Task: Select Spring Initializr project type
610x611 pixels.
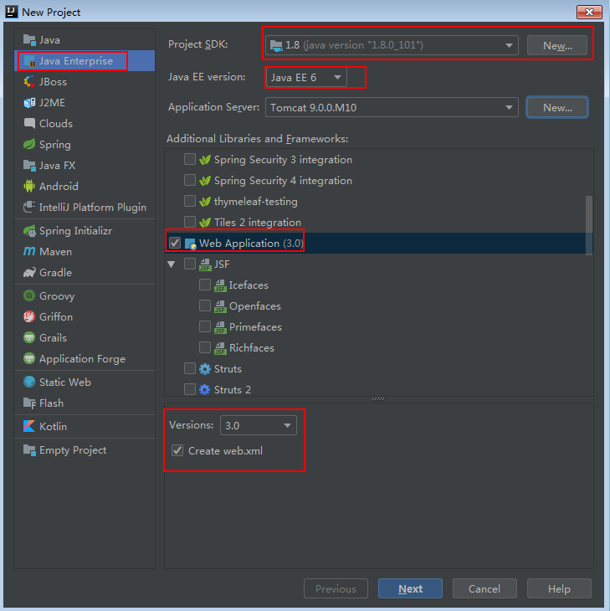Action: click(85, 231)
